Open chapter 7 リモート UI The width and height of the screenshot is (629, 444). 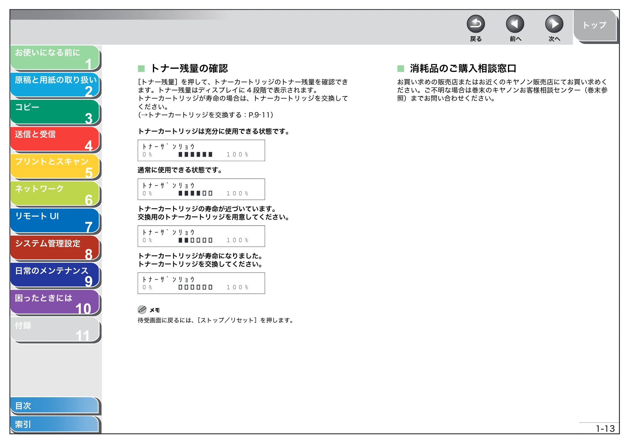click(55, 221)
